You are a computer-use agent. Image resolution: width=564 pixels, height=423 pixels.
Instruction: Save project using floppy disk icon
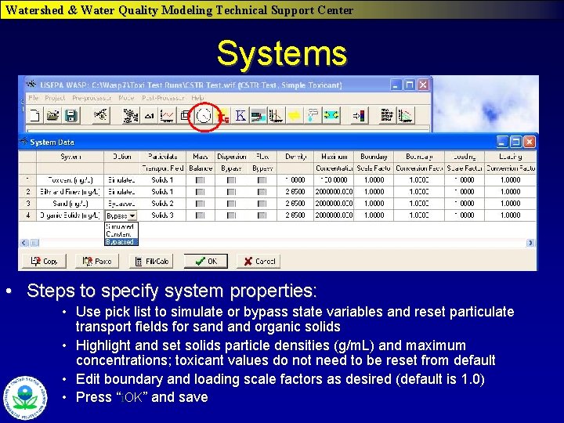pyautogui.click(x=70, y=115)
